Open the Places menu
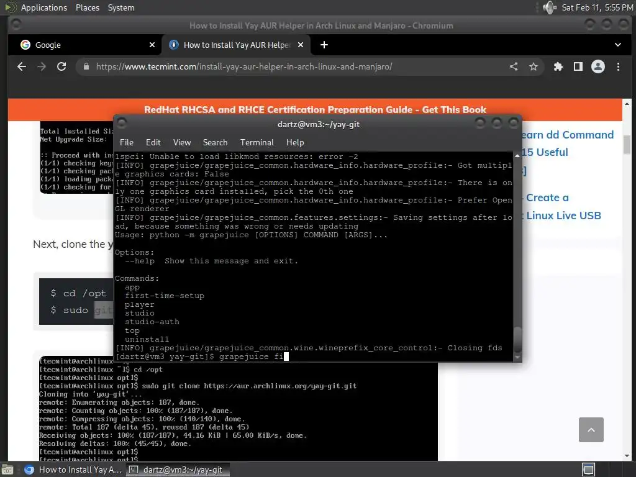Screen dimensions: 636x477 point(88,7)
